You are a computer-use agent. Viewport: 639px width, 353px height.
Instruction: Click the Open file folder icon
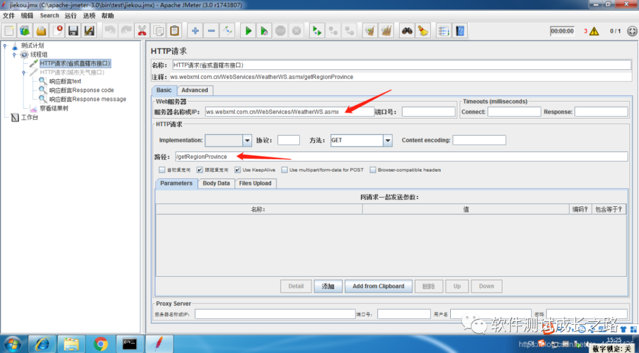[x=41, y=31]
